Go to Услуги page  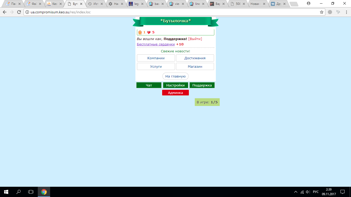click(156, 66)
